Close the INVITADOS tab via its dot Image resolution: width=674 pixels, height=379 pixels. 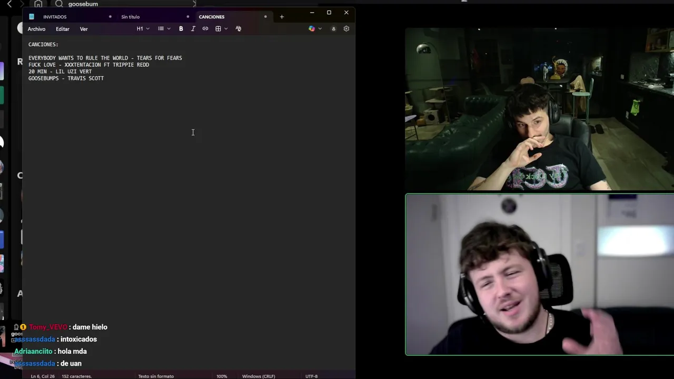(110, 17)
